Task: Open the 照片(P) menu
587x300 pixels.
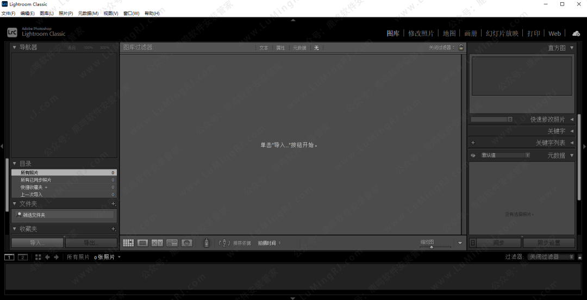Action: pyautogui.click(x=66, y=13)
